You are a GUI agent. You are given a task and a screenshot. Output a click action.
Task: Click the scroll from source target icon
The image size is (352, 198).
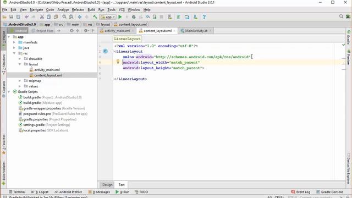coord(71,31)
